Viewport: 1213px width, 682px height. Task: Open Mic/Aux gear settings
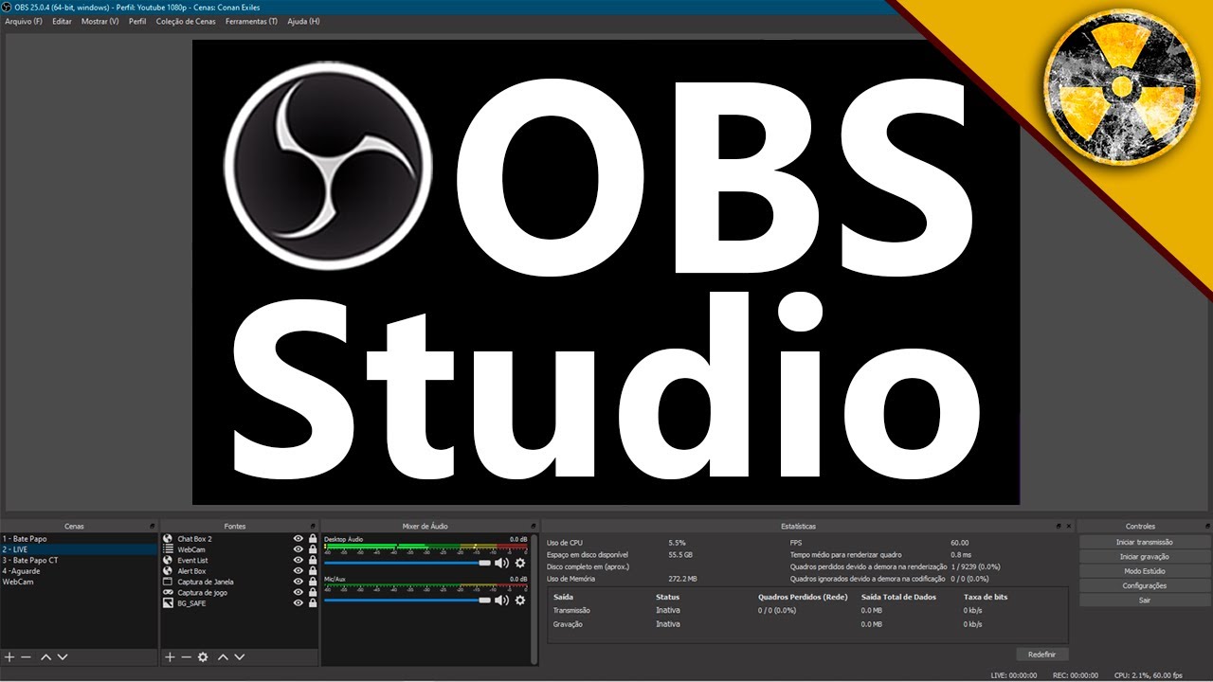(519, 600)
